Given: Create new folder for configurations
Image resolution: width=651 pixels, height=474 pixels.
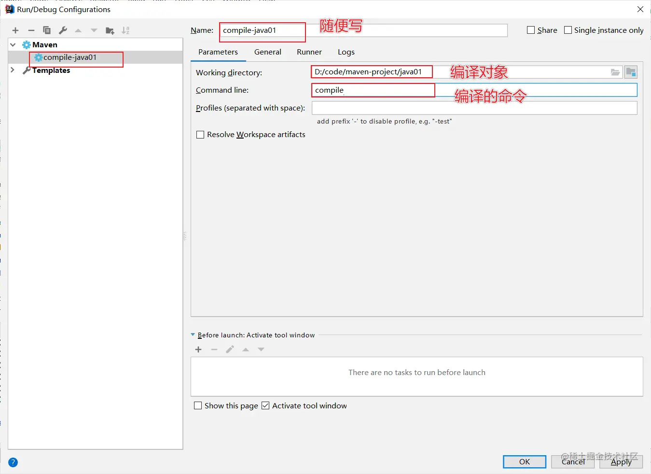Looking at the screenshot, I should click(110, 30).
